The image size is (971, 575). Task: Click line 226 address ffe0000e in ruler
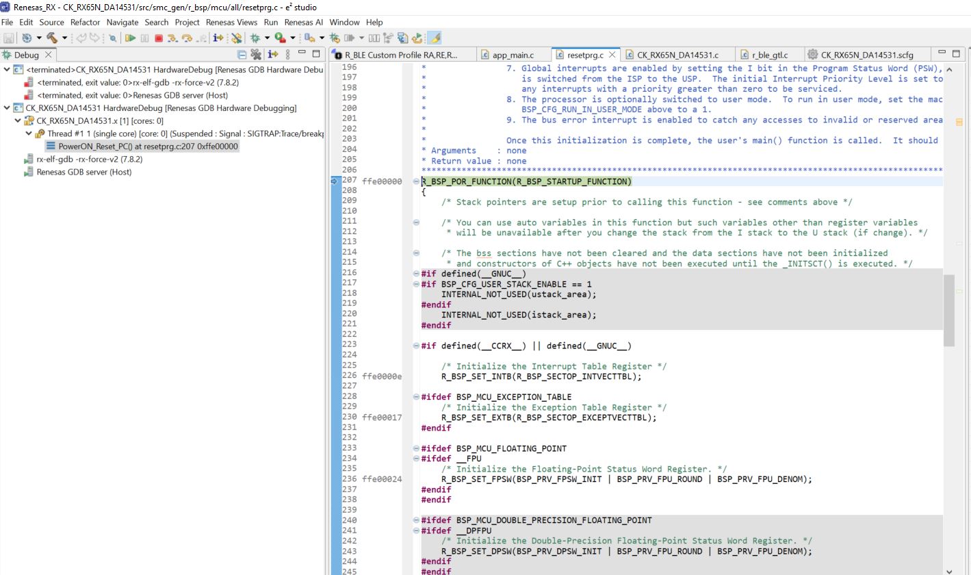pos(382,376)
